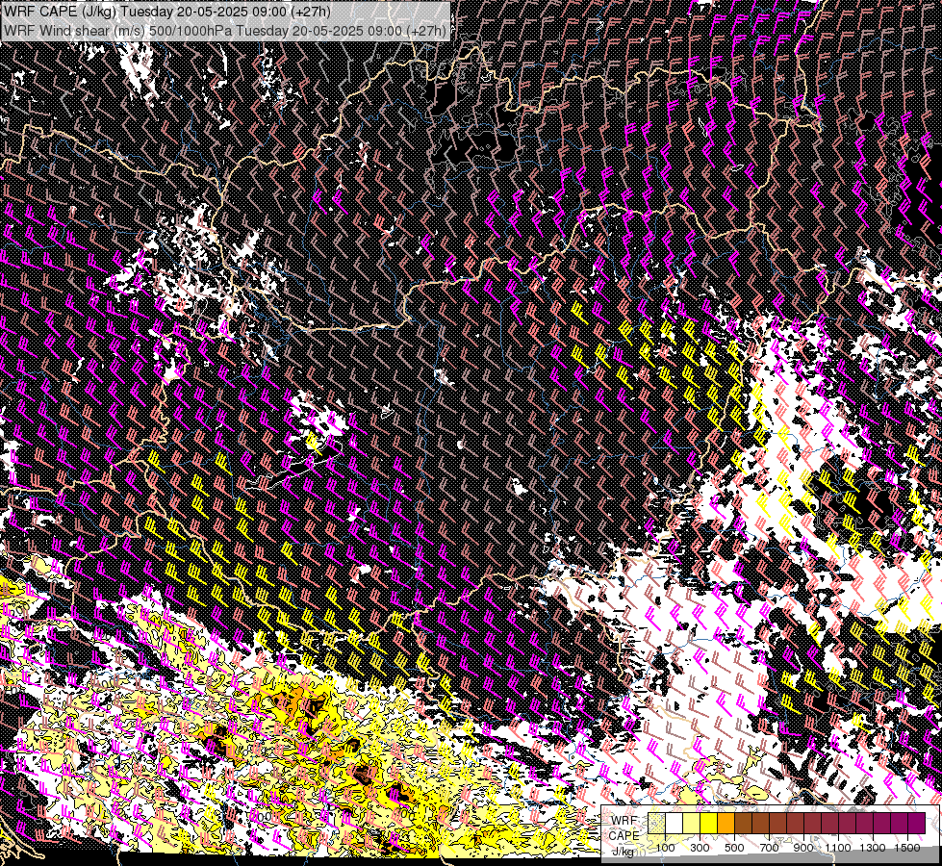942x866 pixels.
Task: Click the WRF CAPE (J/kg) title line
Action: 167,11
